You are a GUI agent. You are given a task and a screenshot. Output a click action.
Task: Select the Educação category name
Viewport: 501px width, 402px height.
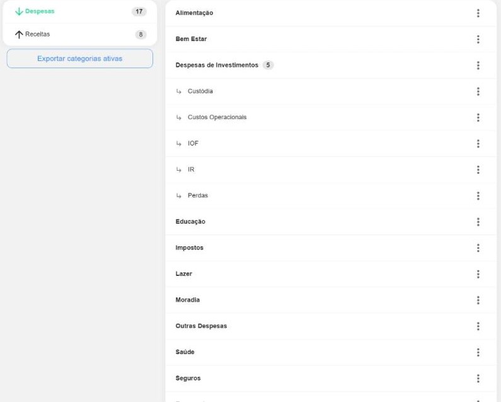pos(190,222)
